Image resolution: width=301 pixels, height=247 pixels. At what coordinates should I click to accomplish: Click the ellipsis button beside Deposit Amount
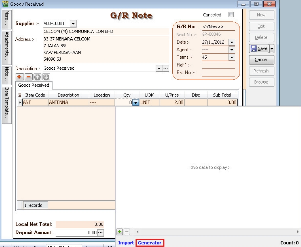pyautogui.click(x=100, y=232)
